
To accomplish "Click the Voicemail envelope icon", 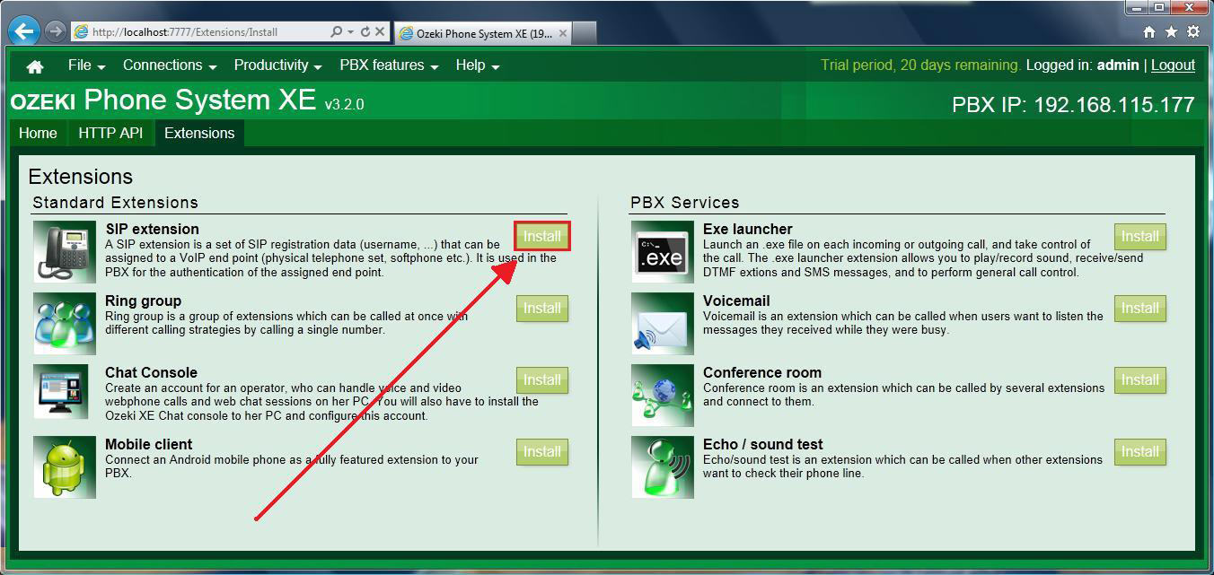I will [663, 324].
